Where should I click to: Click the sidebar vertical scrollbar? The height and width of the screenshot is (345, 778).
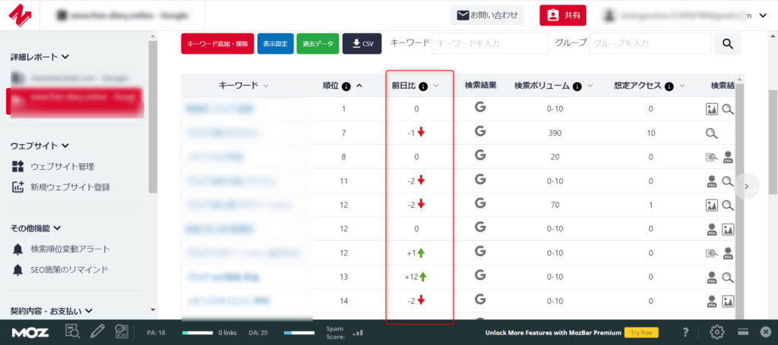point(153,116)
